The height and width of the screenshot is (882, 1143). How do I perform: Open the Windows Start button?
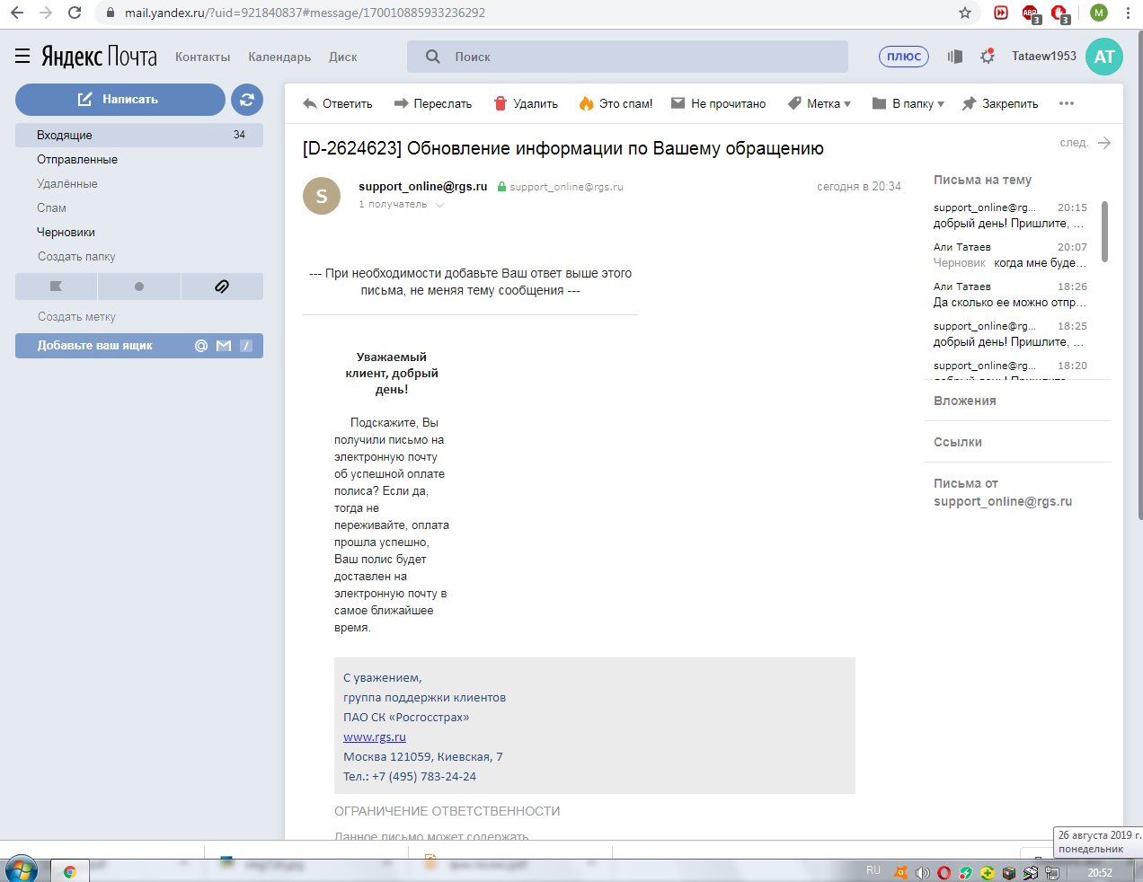pyautogui.click(x=22, y=870)
